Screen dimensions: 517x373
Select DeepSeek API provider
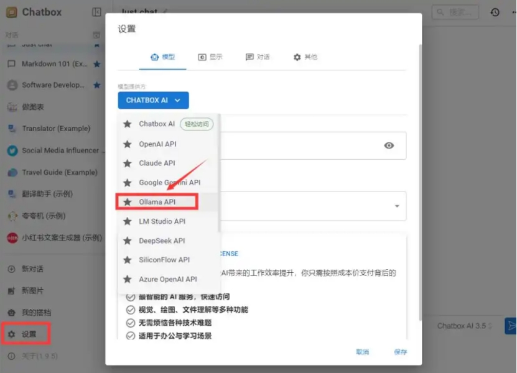tap(168, 241)
